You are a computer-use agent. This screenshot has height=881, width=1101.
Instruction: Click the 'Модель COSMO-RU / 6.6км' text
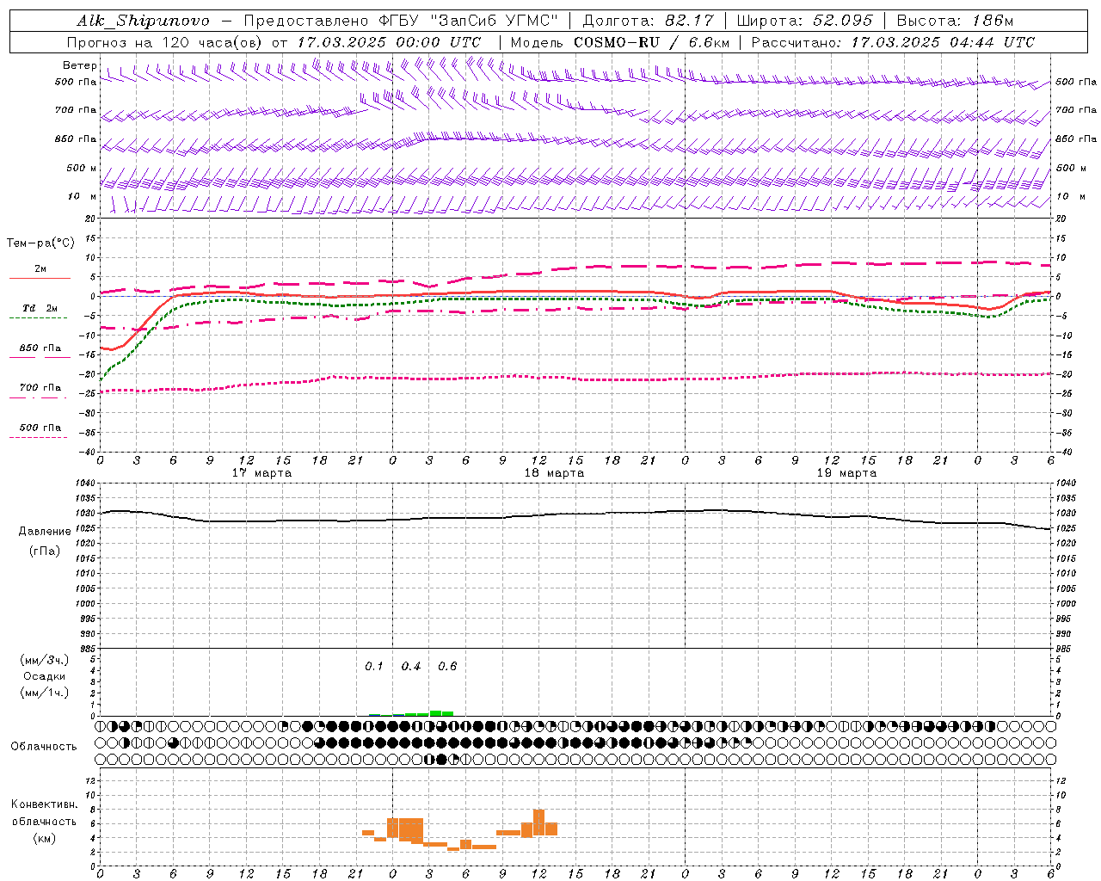pos(620,42)
